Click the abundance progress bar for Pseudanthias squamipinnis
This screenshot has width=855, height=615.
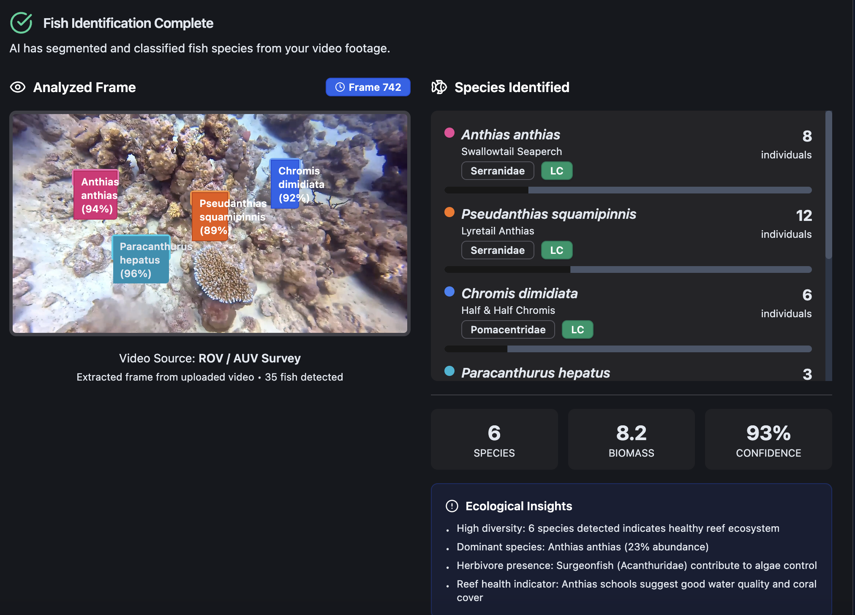pos(628,269)
